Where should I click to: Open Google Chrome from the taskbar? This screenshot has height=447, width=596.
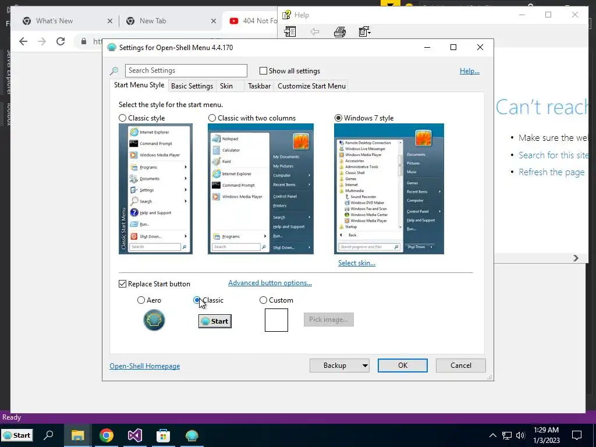(107, 435)
